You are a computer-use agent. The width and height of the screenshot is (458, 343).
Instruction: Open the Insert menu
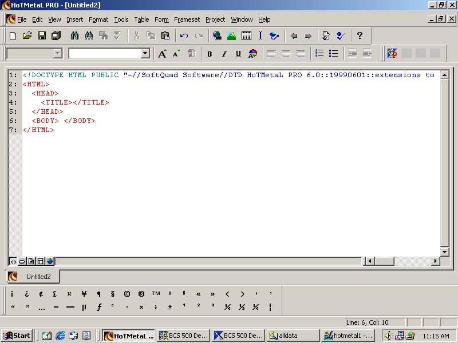coord(75,19)
